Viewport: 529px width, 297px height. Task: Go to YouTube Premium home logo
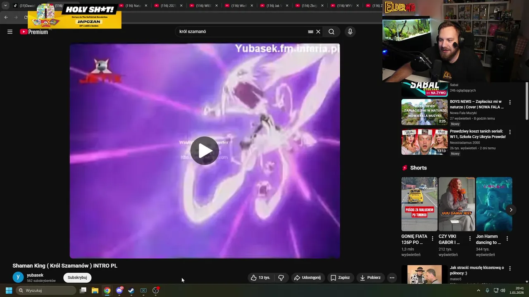[34, 32]
